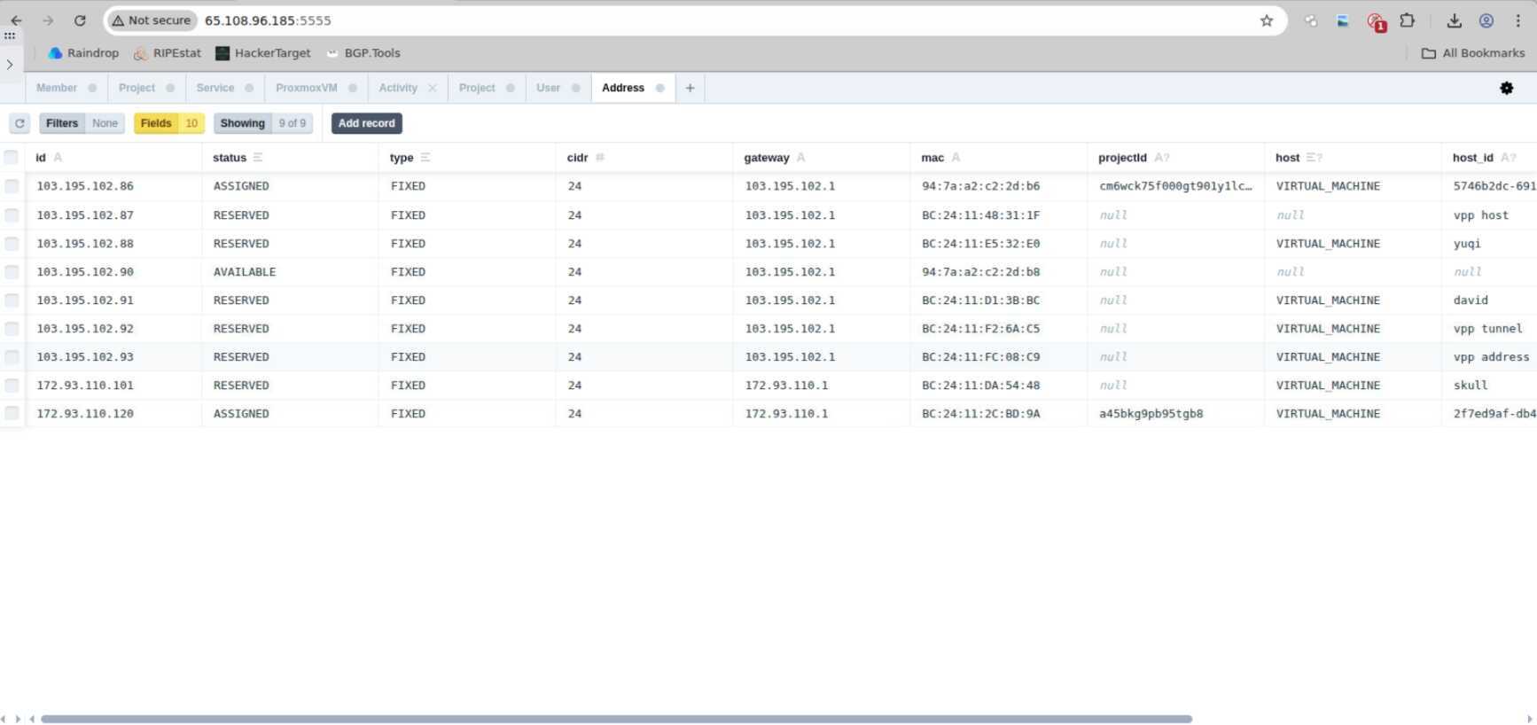Screen dimensions: 1537x725
Task: Select the row 172.93.110.101 checkbox
Action: 12,385
